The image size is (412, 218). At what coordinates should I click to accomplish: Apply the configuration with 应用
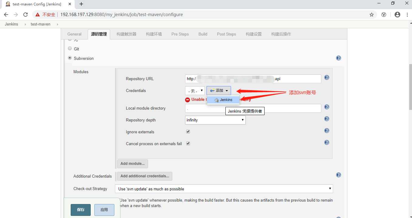click(x=104, y=210)
